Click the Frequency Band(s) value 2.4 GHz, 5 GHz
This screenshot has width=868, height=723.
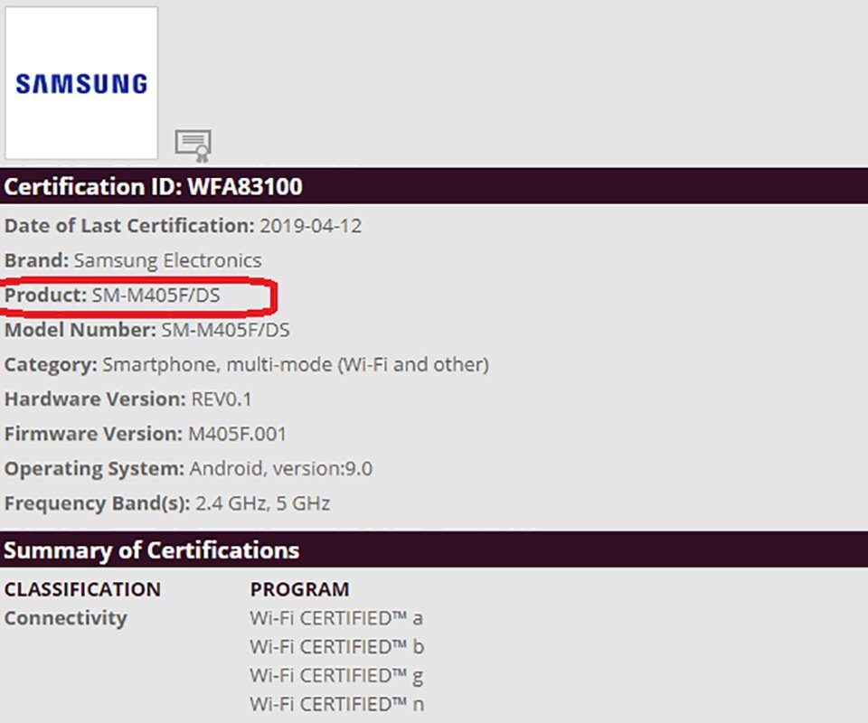pyautogui.click(x=263, y=503)
